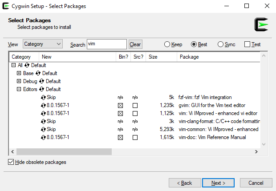Screen dimensions: 276x191
Task: Click into the Search text field
Action: pyautogui.click(x=106, y=44)
